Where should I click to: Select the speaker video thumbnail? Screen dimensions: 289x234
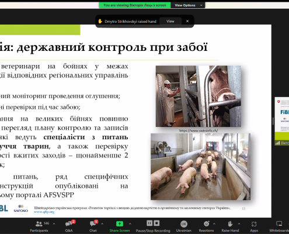282,121
